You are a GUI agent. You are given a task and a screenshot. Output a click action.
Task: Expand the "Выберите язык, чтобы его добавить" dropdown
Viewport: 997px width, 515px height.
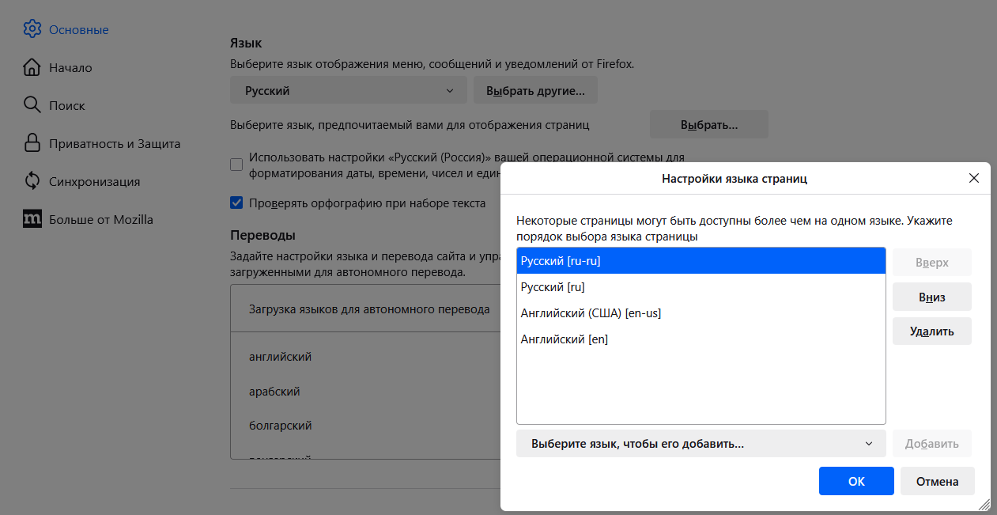pos(701,444)
